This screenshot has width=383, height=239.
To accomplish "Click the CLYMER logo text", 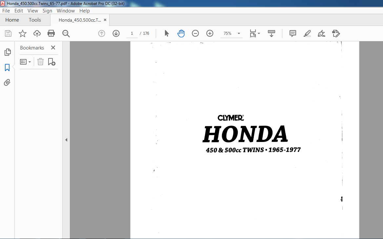I will (231, 118).
